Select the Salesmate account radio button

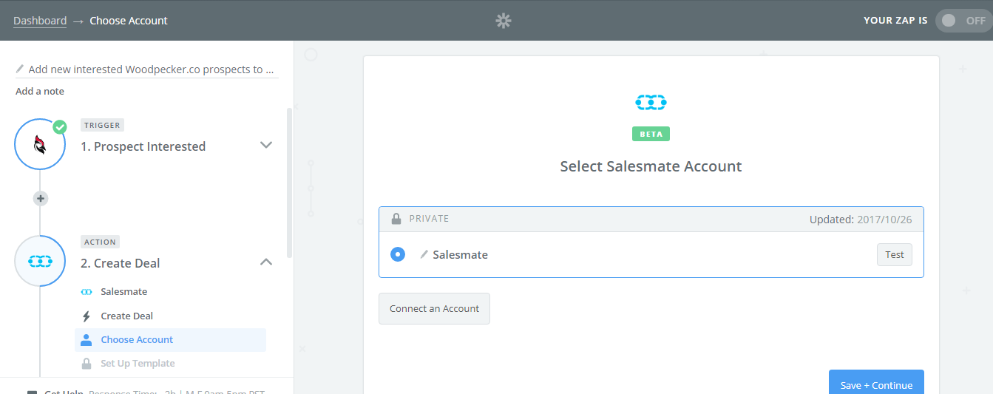click(398, 254)
